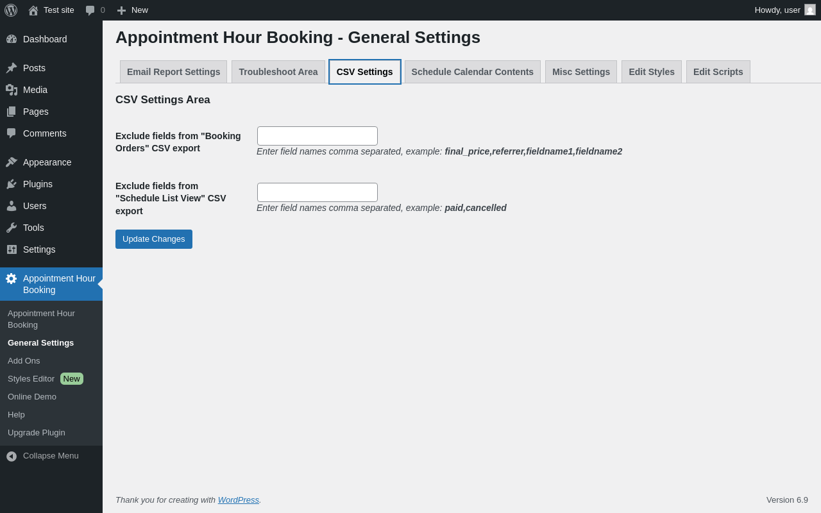Focus the Booking Orders exclude fields input

tap(317, 136)
